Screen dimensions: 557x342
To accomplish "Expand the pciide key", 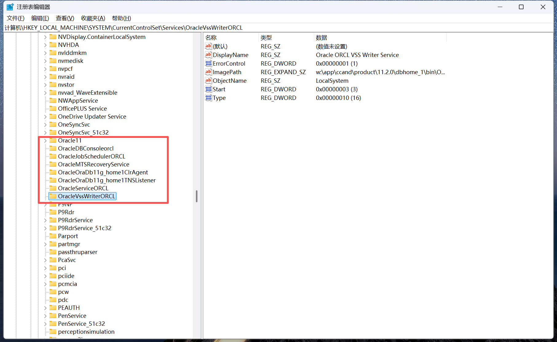I will (45, 276).
